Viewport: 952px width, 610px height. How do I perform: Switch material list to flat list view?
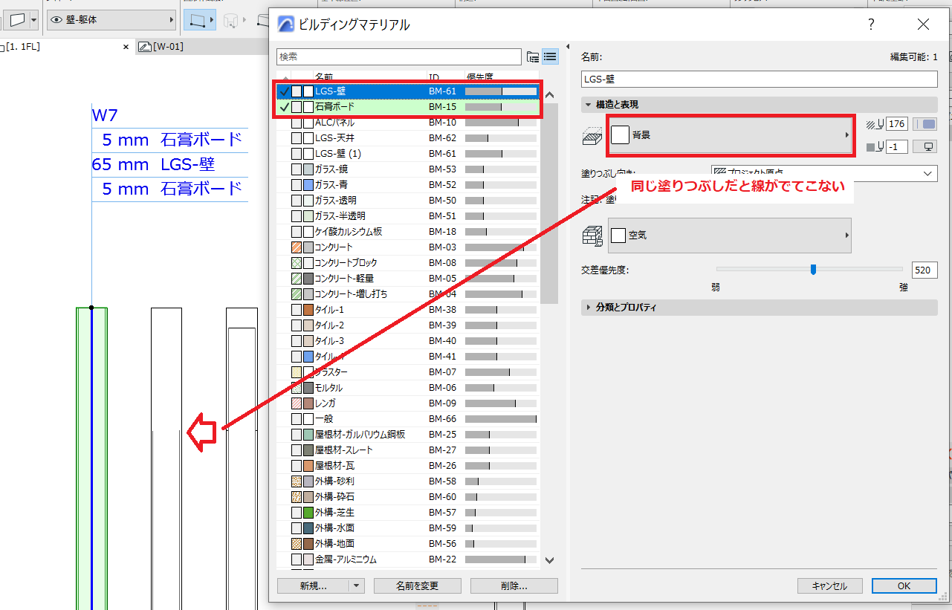pos(550,57)
